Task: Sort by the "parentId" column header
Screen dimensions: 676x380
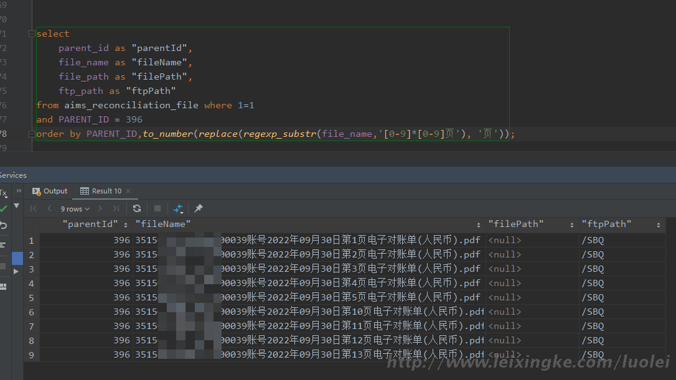Action: 90,224
